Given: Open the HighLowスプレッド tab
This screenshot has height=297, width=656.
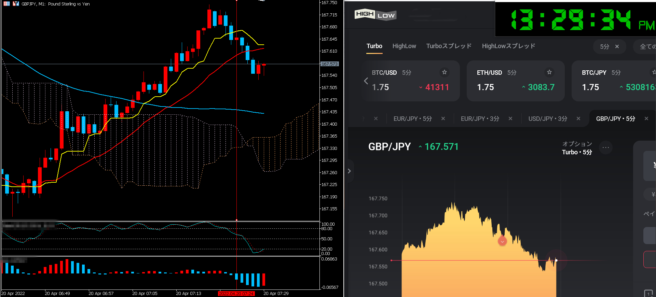Looking at the screenshot, I should click(x=508, y=46).
